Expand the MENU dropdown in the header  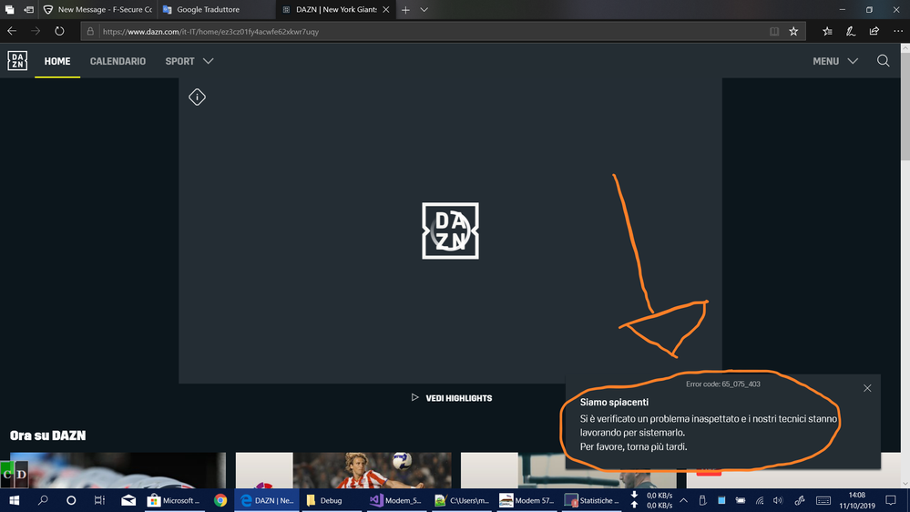[835, 61]
